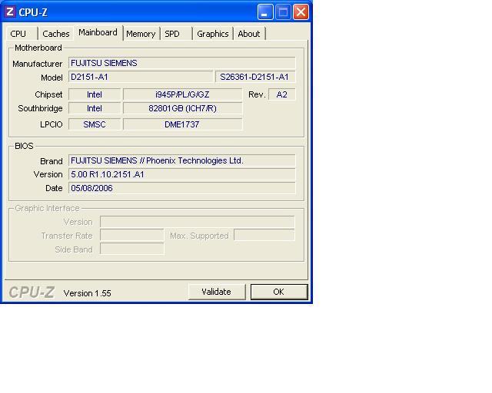Click the disabled maximize button
Screen dimensions: 492x393
(283, 12)
